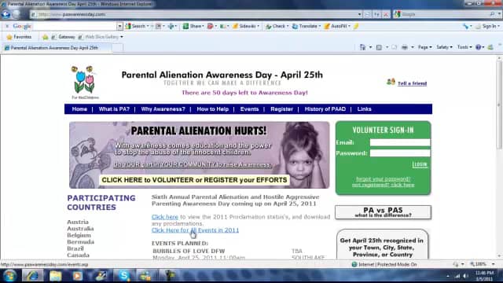Click the Tell a friend link
Viewport: 503px width, 283px height.
[x=412, y=83]
